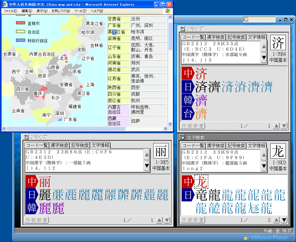Click the 文字検索 icon in bottom-left panel

(26, 137)
